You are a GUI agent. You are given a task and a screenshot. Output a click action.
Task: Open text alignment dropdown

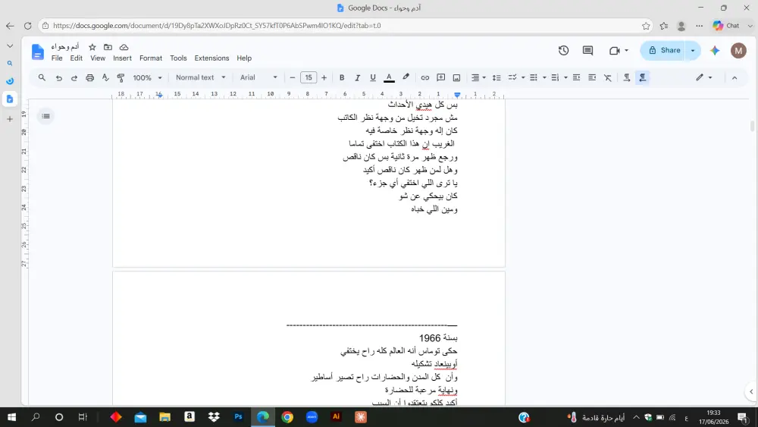pos(478,77)
